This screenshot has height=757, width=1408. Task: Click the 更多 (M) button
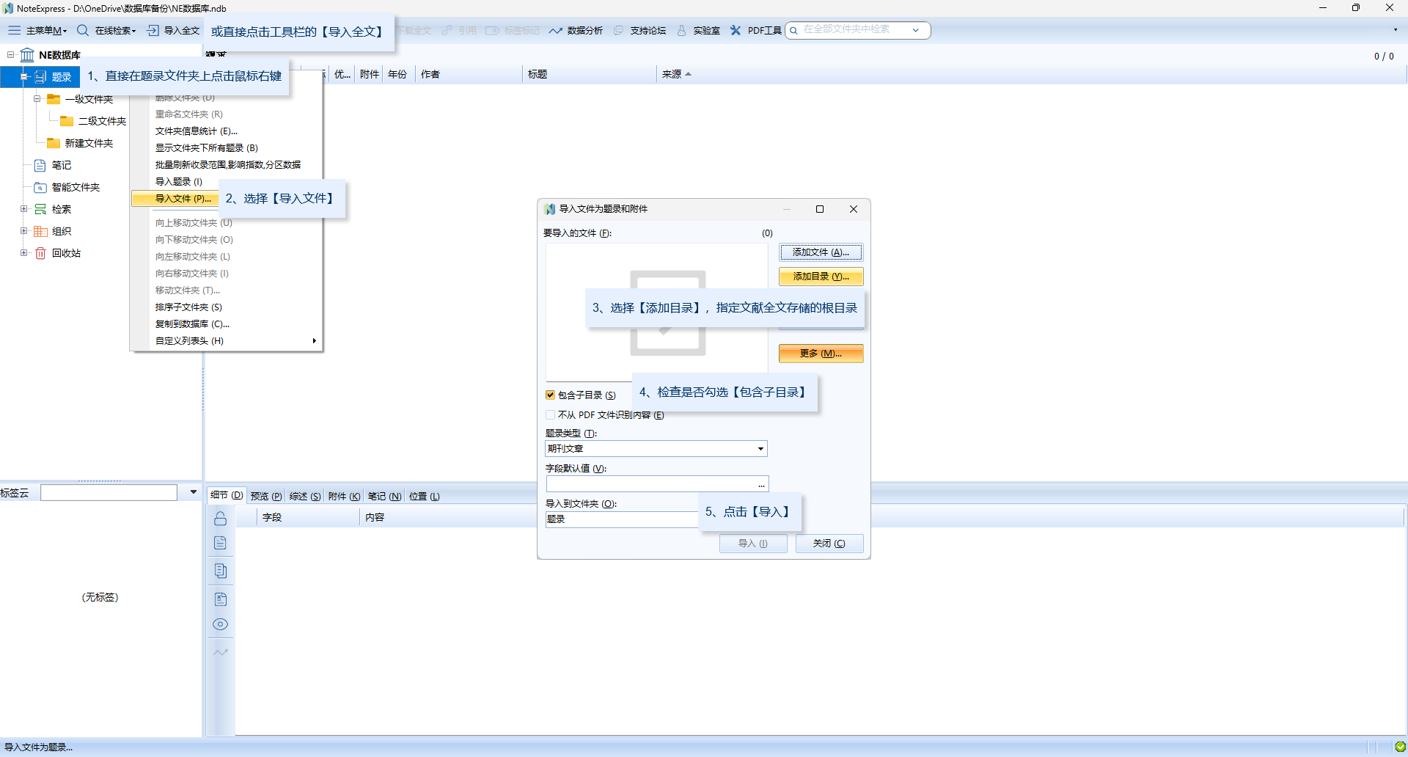point(821,354)
